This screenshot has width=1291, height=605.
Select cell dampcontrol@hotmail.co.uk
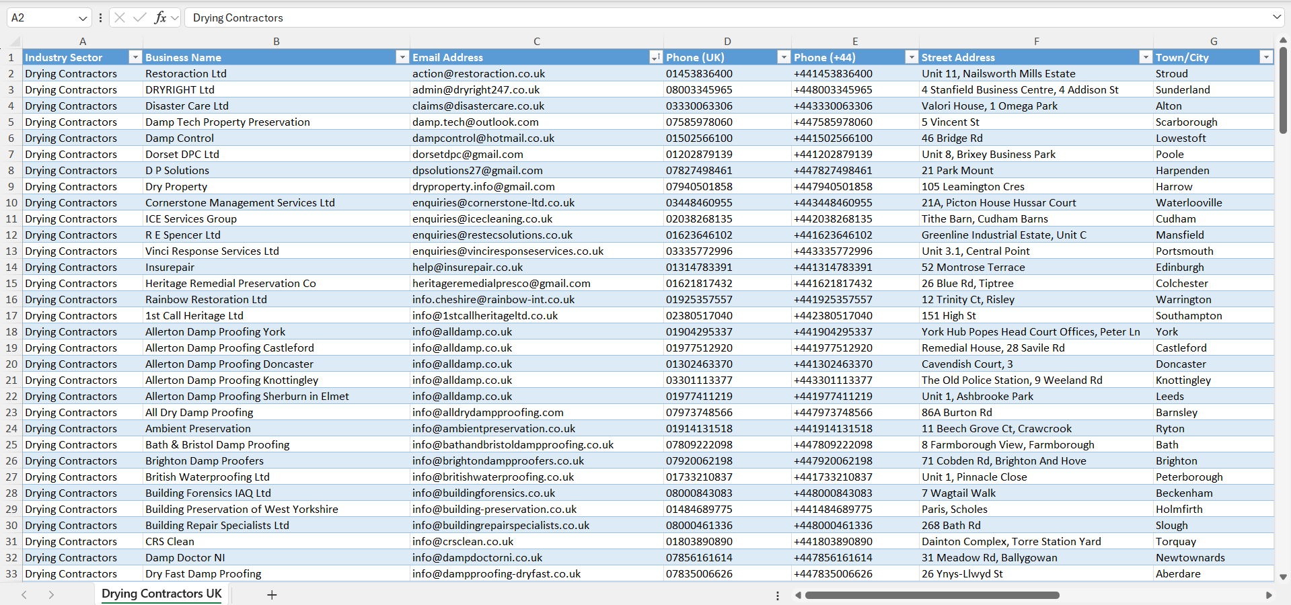tap(536, 138)
